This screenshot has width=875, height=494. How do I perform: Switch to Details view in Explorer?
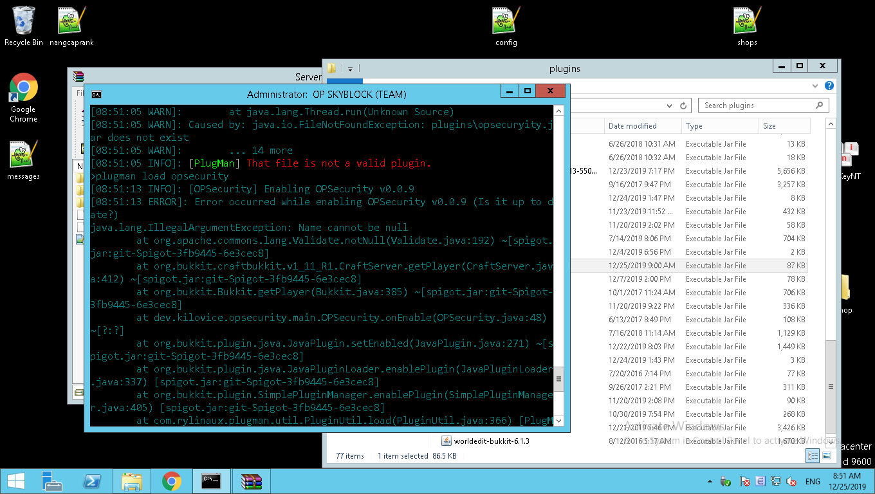click(813, 455)
